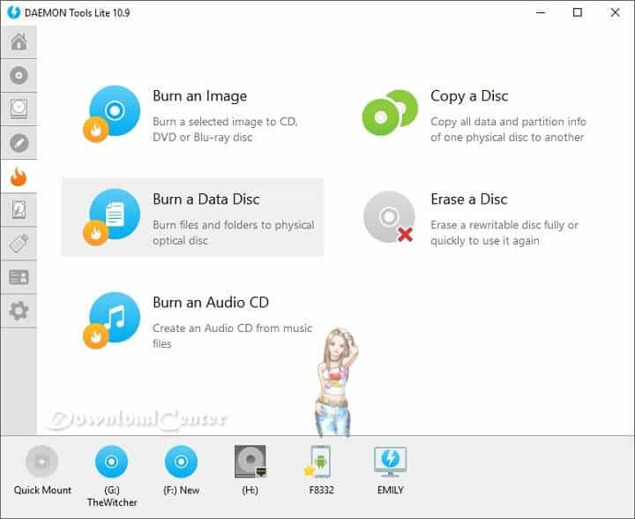
Task: Select the F8332 Android device icon
Action: 318,461
